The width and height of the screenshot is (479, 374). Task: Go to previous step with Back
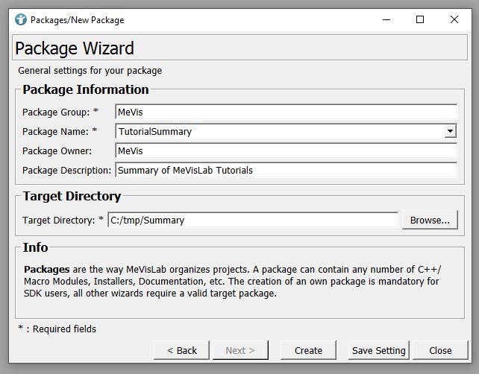tap(182, 350)
